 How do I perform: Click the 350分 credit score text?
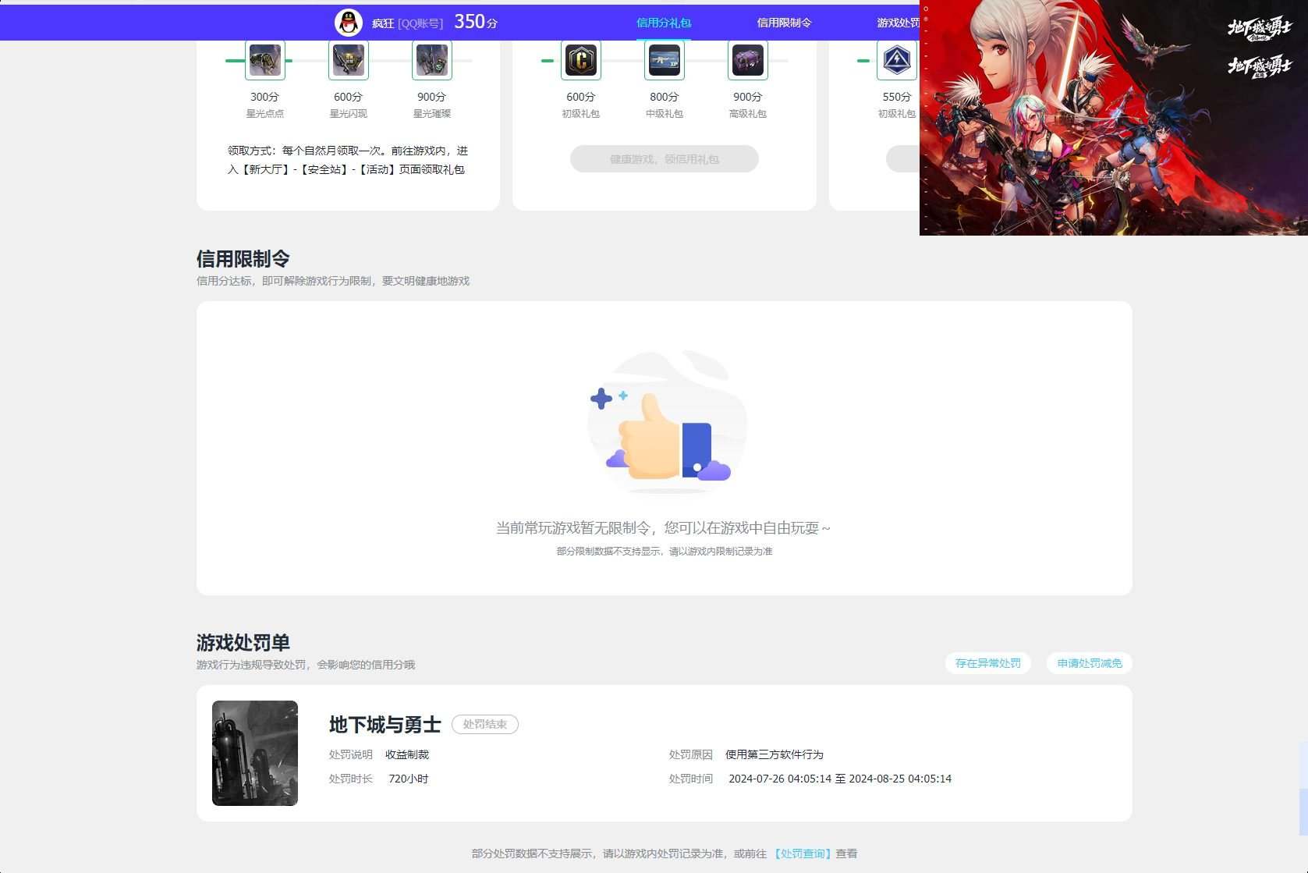[476, 22]
